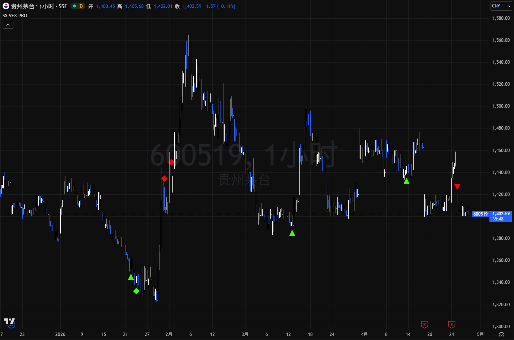Click the 1,520.00 price axis label
The image size is (514, 340).
click(501, 84)
